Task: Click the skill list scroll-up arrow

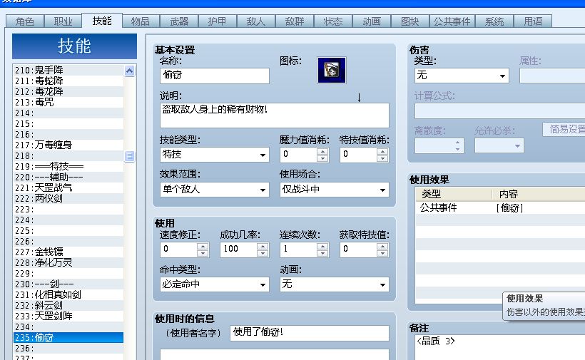Action: pos(129,71)
